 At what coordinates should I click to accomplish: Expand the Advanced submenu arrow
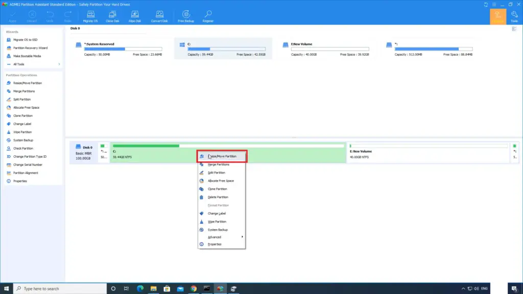tap(242, 237)
